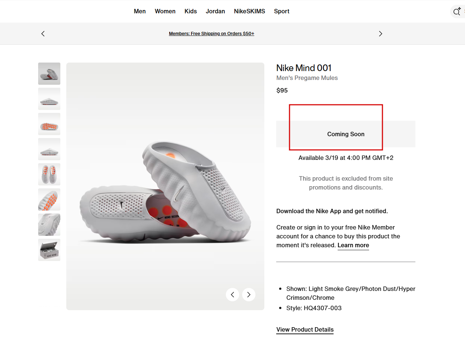Click the Members Free Shipping link
Screen dimensions: 465x342
tap(211, 34)
